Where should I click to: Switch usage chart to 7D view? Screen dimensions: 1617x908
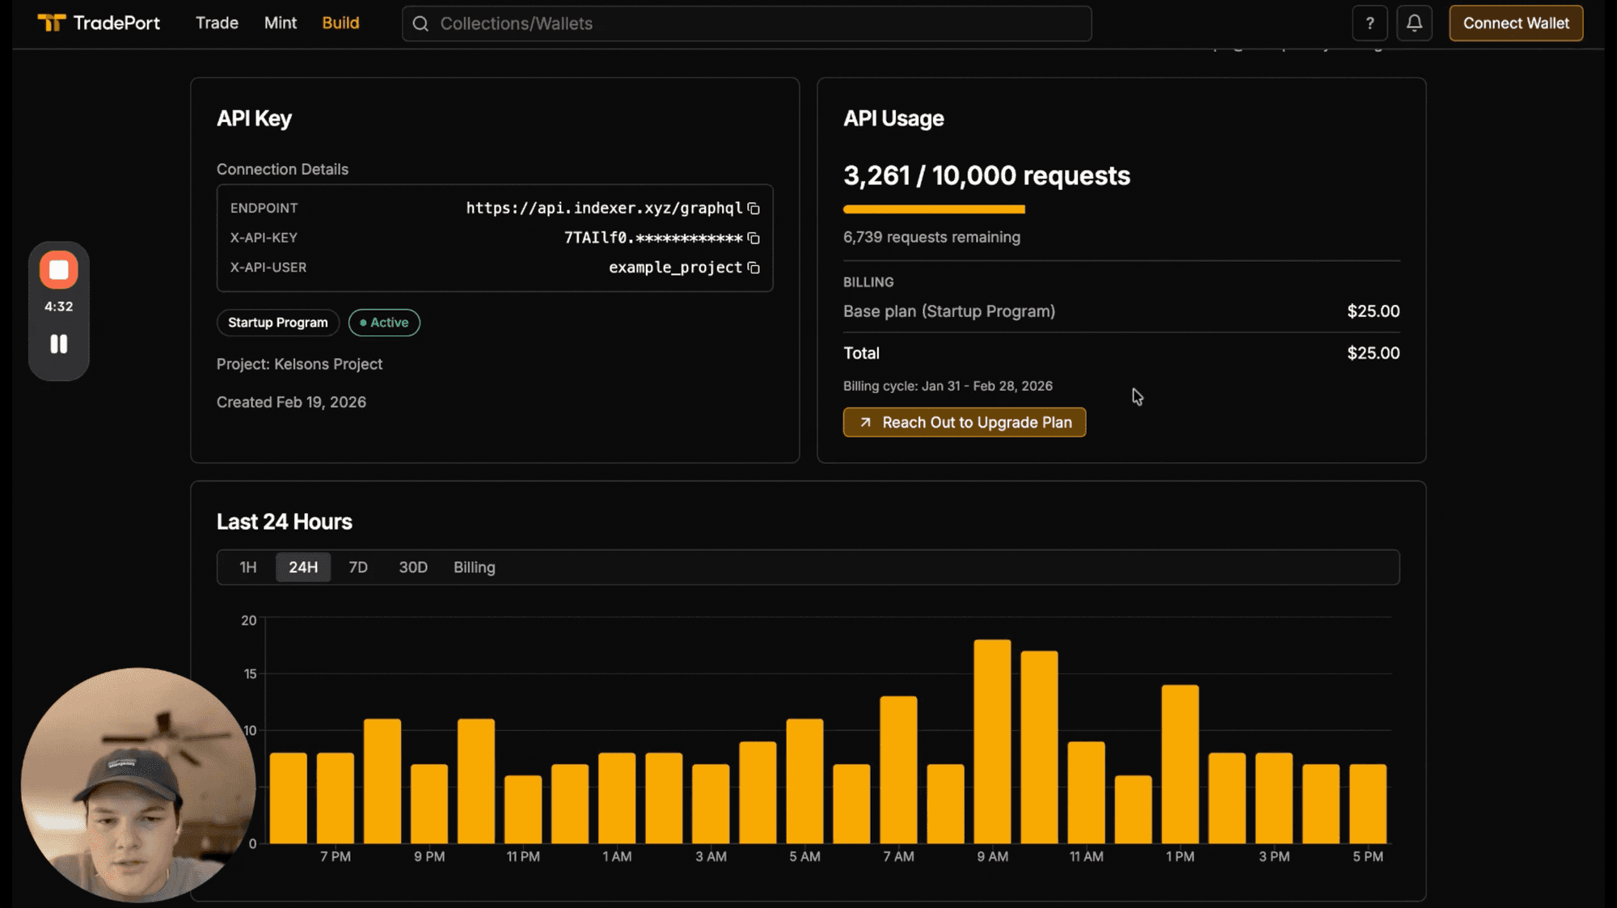click(x=358, y=567)
